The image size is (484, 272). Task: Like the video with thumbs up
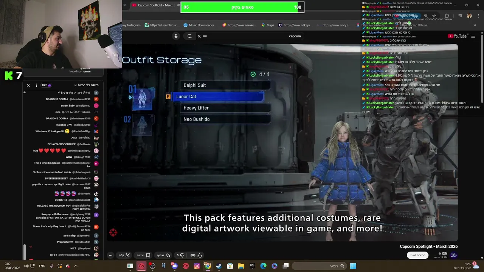pos(196,255)
